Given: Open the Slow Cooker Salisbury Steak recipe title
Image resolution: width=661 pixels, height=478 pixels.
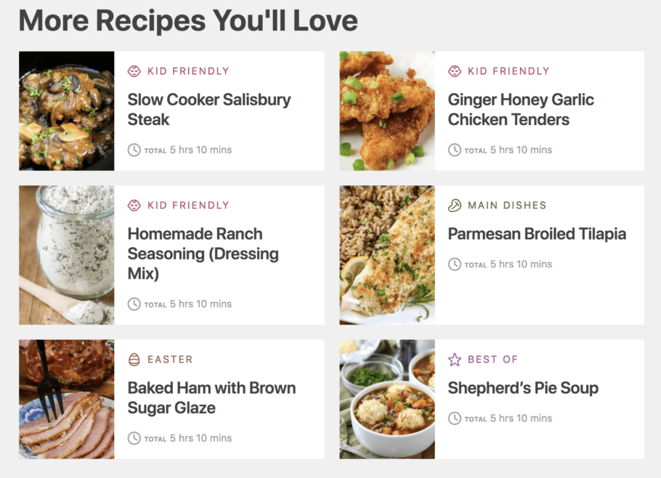Looking at the screenshot, I should pos(209,110).
